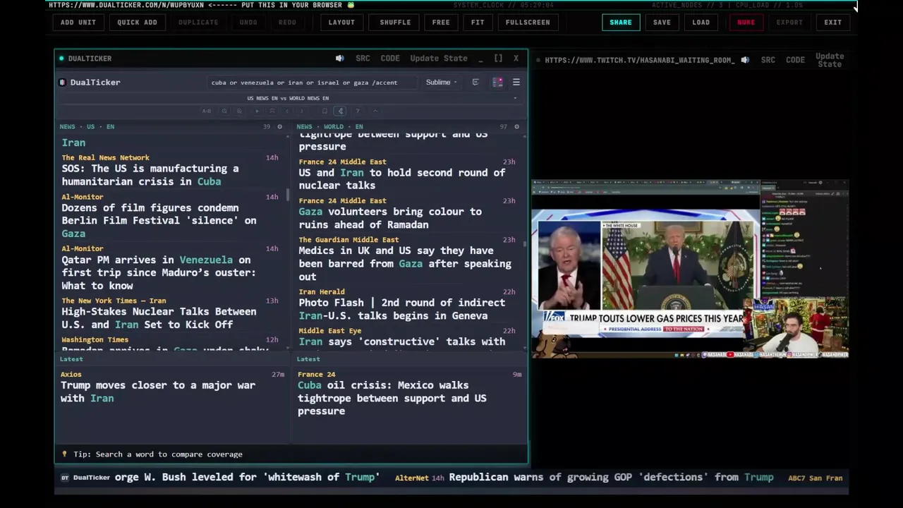Open settings gear for NEWS WORLD EN column
The image size is (903, 508).
[516, 127]
